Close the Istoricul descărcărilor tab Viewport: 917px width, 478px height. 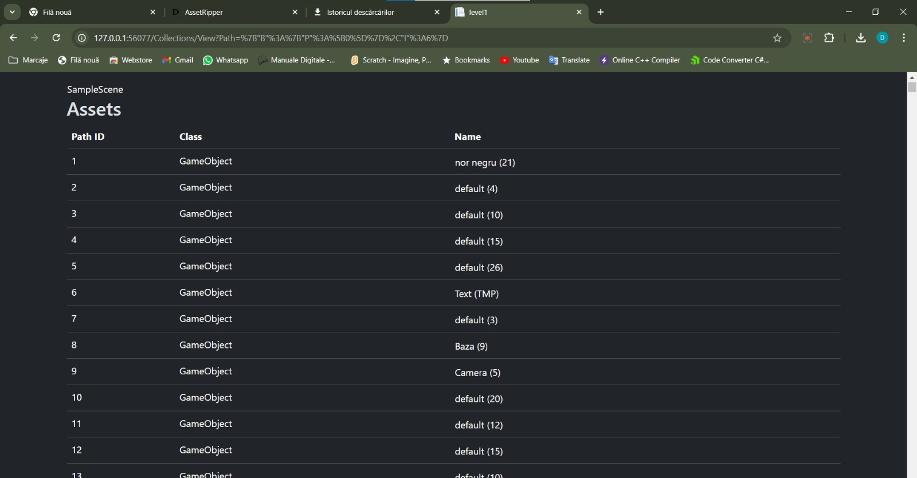[x=437, y=12]
